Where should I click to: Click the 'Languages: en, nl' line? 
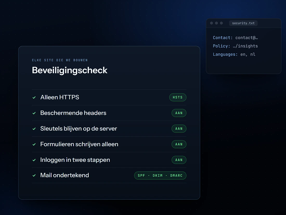pos(234,54)
